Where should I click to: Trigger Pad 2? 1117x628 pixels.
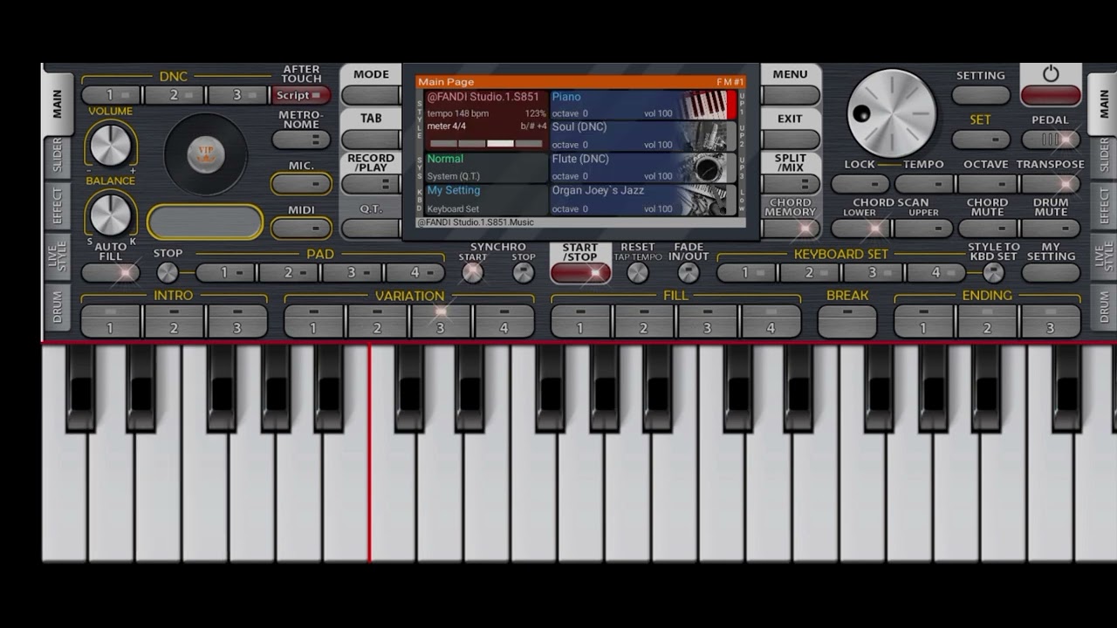pyautogui.click(x=289, y=273)
